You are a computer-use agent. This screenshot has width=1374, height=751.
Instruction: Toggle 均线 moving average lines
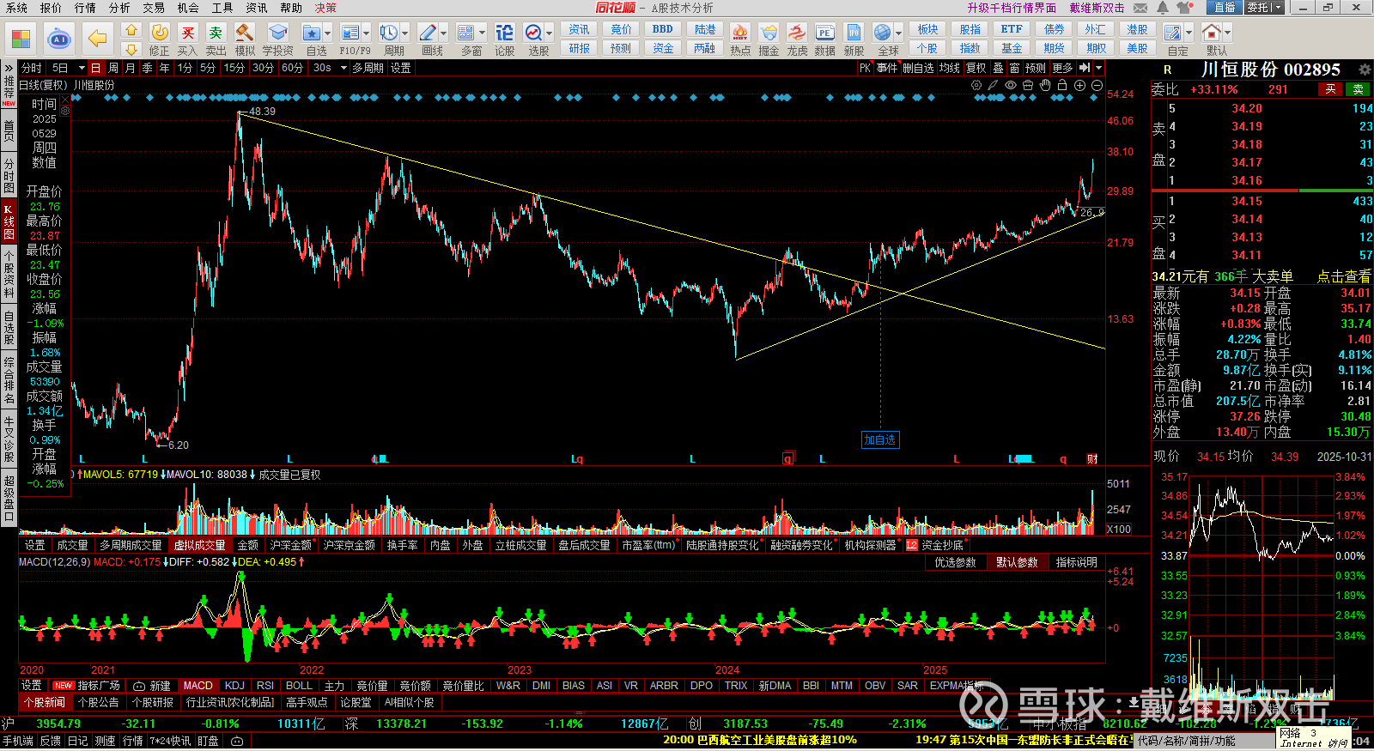point(949,68)
